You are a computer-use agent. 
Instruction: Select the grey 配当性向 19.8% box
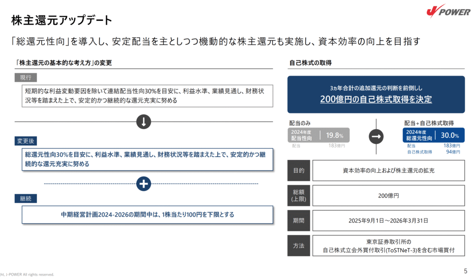[x=319, y=135]
